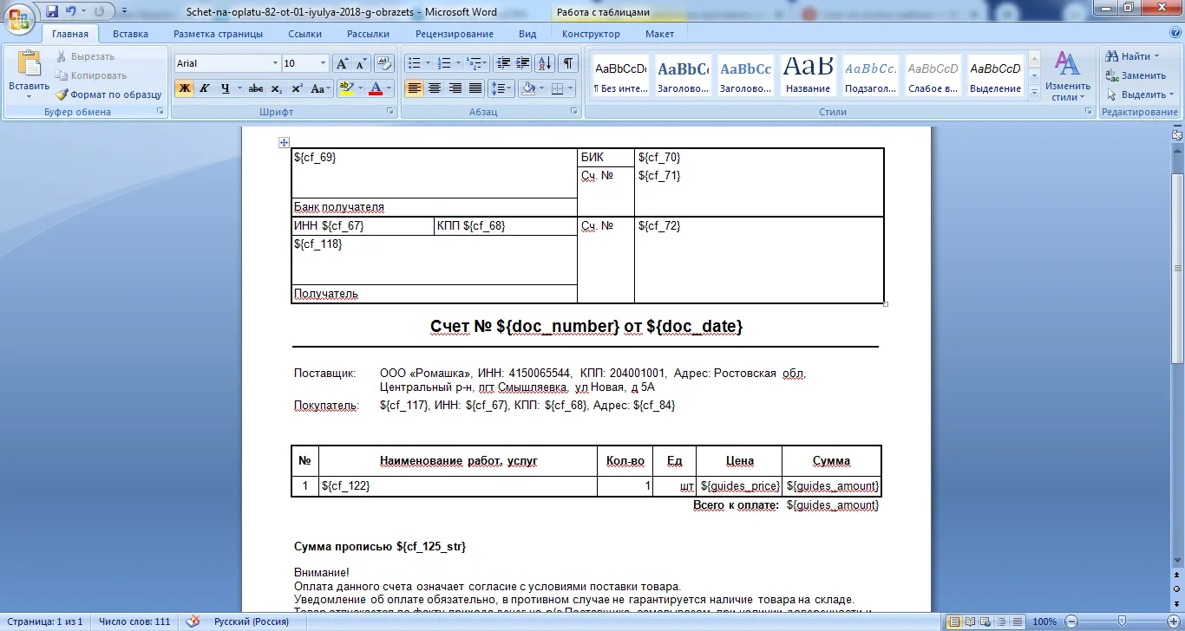This screenshot has height=631, width=1185.
Task: Click Заменить replace button
Action: pos(1136,75)
